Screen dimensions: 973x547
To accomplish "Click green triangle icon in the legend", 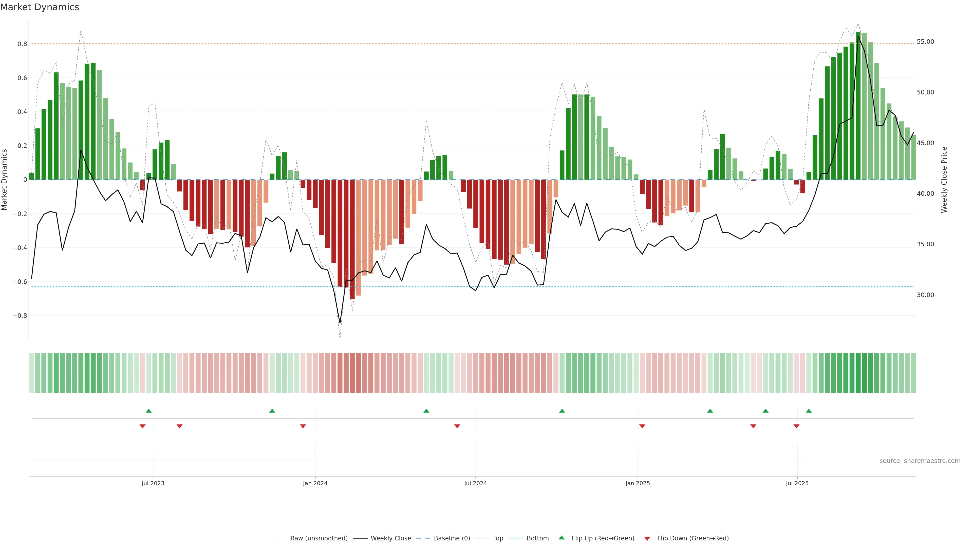I will pyautogui.click(x=562, y=538).
